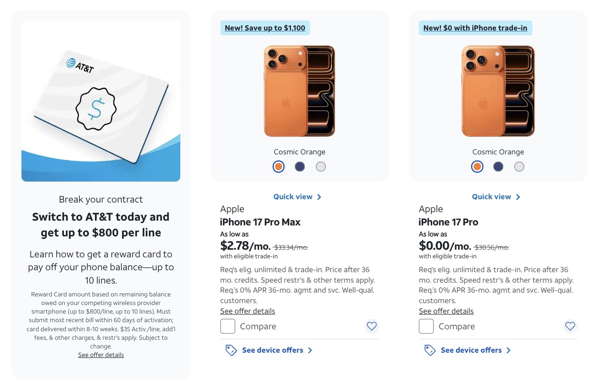Click the price tag icon under iPhone 17 Pro Max
Screen dimensions: 603x387
pos(231,350)
